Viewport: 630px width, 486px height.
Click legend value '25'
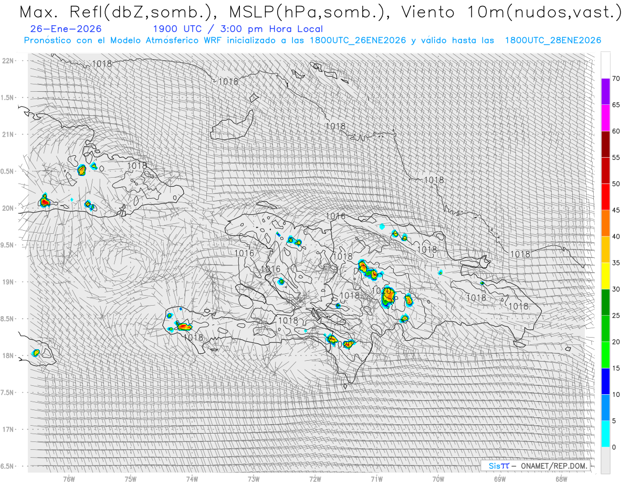[x=616, y=316]
